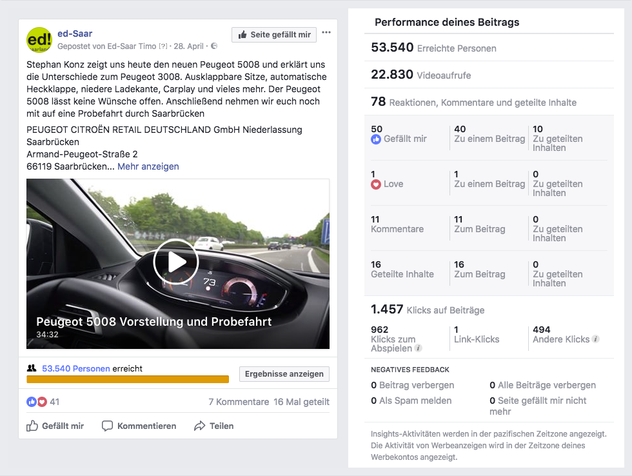Image resolution: width=632 pixels, height=476 pixels.
Task: Click the '22.830 Videoaufrufe' stat
Action: (x=420, y=75)
